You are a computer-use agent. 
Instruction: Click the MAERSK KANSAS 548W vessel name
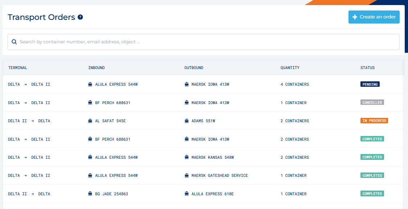point(213,157)
